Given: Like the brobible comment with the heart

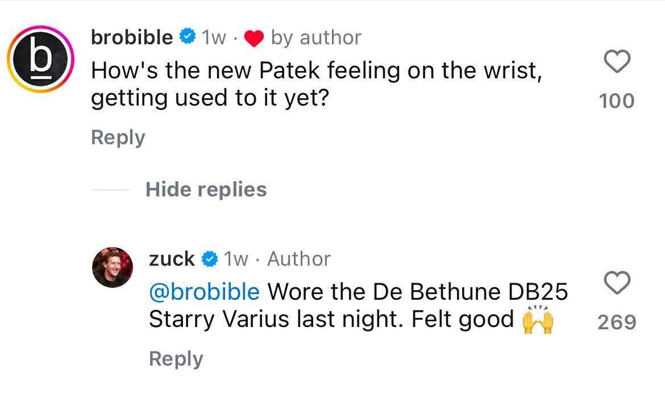Looking at the screenshot, I should (617, 61).
